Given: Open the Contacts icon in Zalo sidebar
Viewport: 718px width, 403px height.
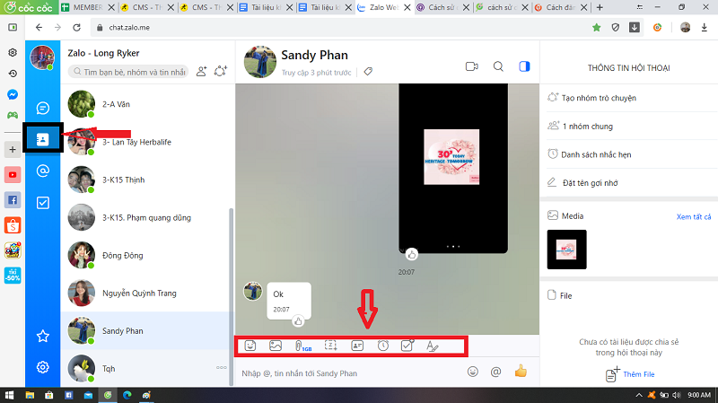Looking at the screenshot, I should pos(42,139).
